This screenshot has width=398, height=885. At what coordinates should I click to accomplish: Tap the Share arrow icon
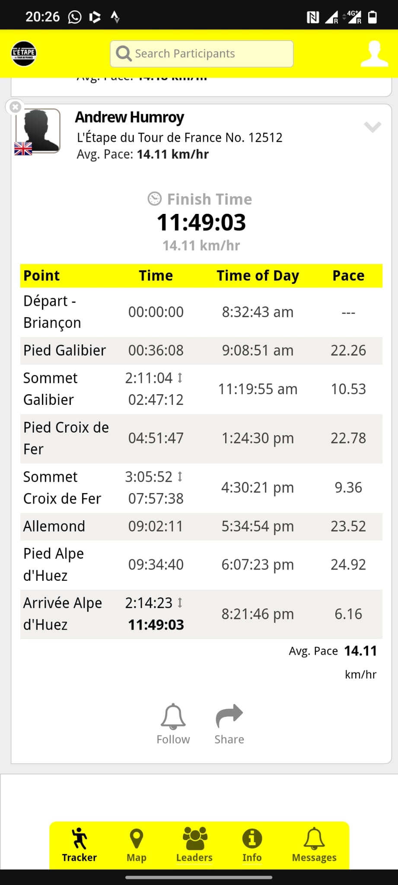click(x=229, y=716)
